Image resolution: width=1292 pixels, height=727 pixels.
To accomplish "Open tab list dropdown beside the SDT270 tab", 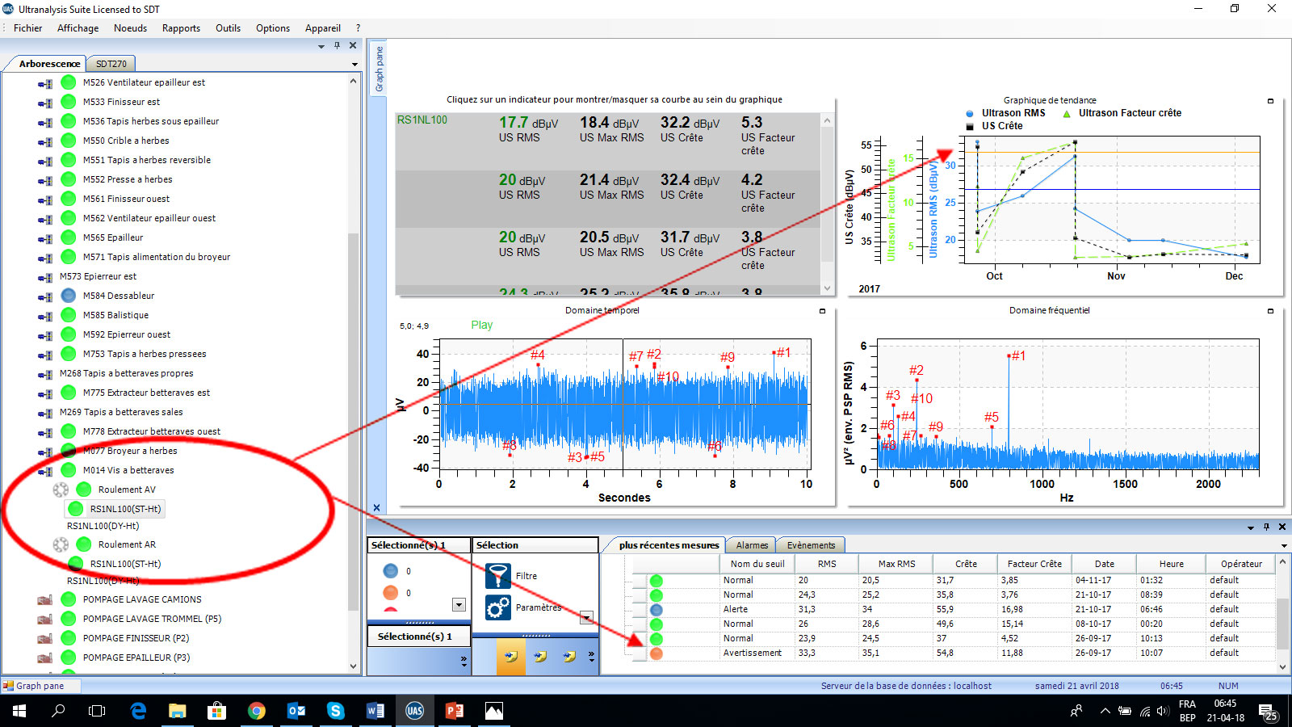I will pyautogui.click(x=354, y=64).
